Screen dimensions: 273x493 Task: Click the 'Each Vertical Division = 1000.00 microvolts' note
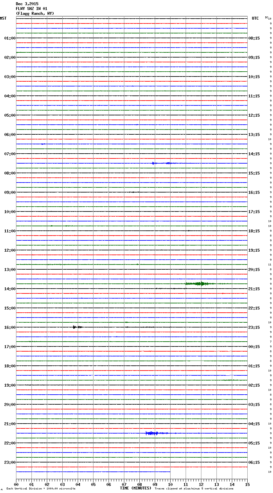[41, 489]
